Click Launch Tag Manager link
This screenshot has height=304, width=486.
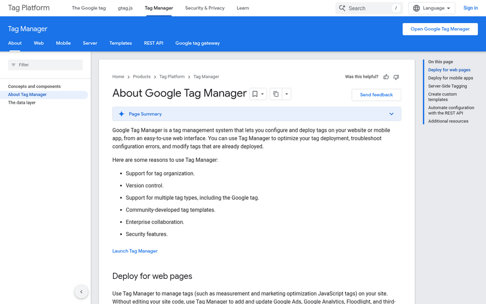(x=135, y=251)
